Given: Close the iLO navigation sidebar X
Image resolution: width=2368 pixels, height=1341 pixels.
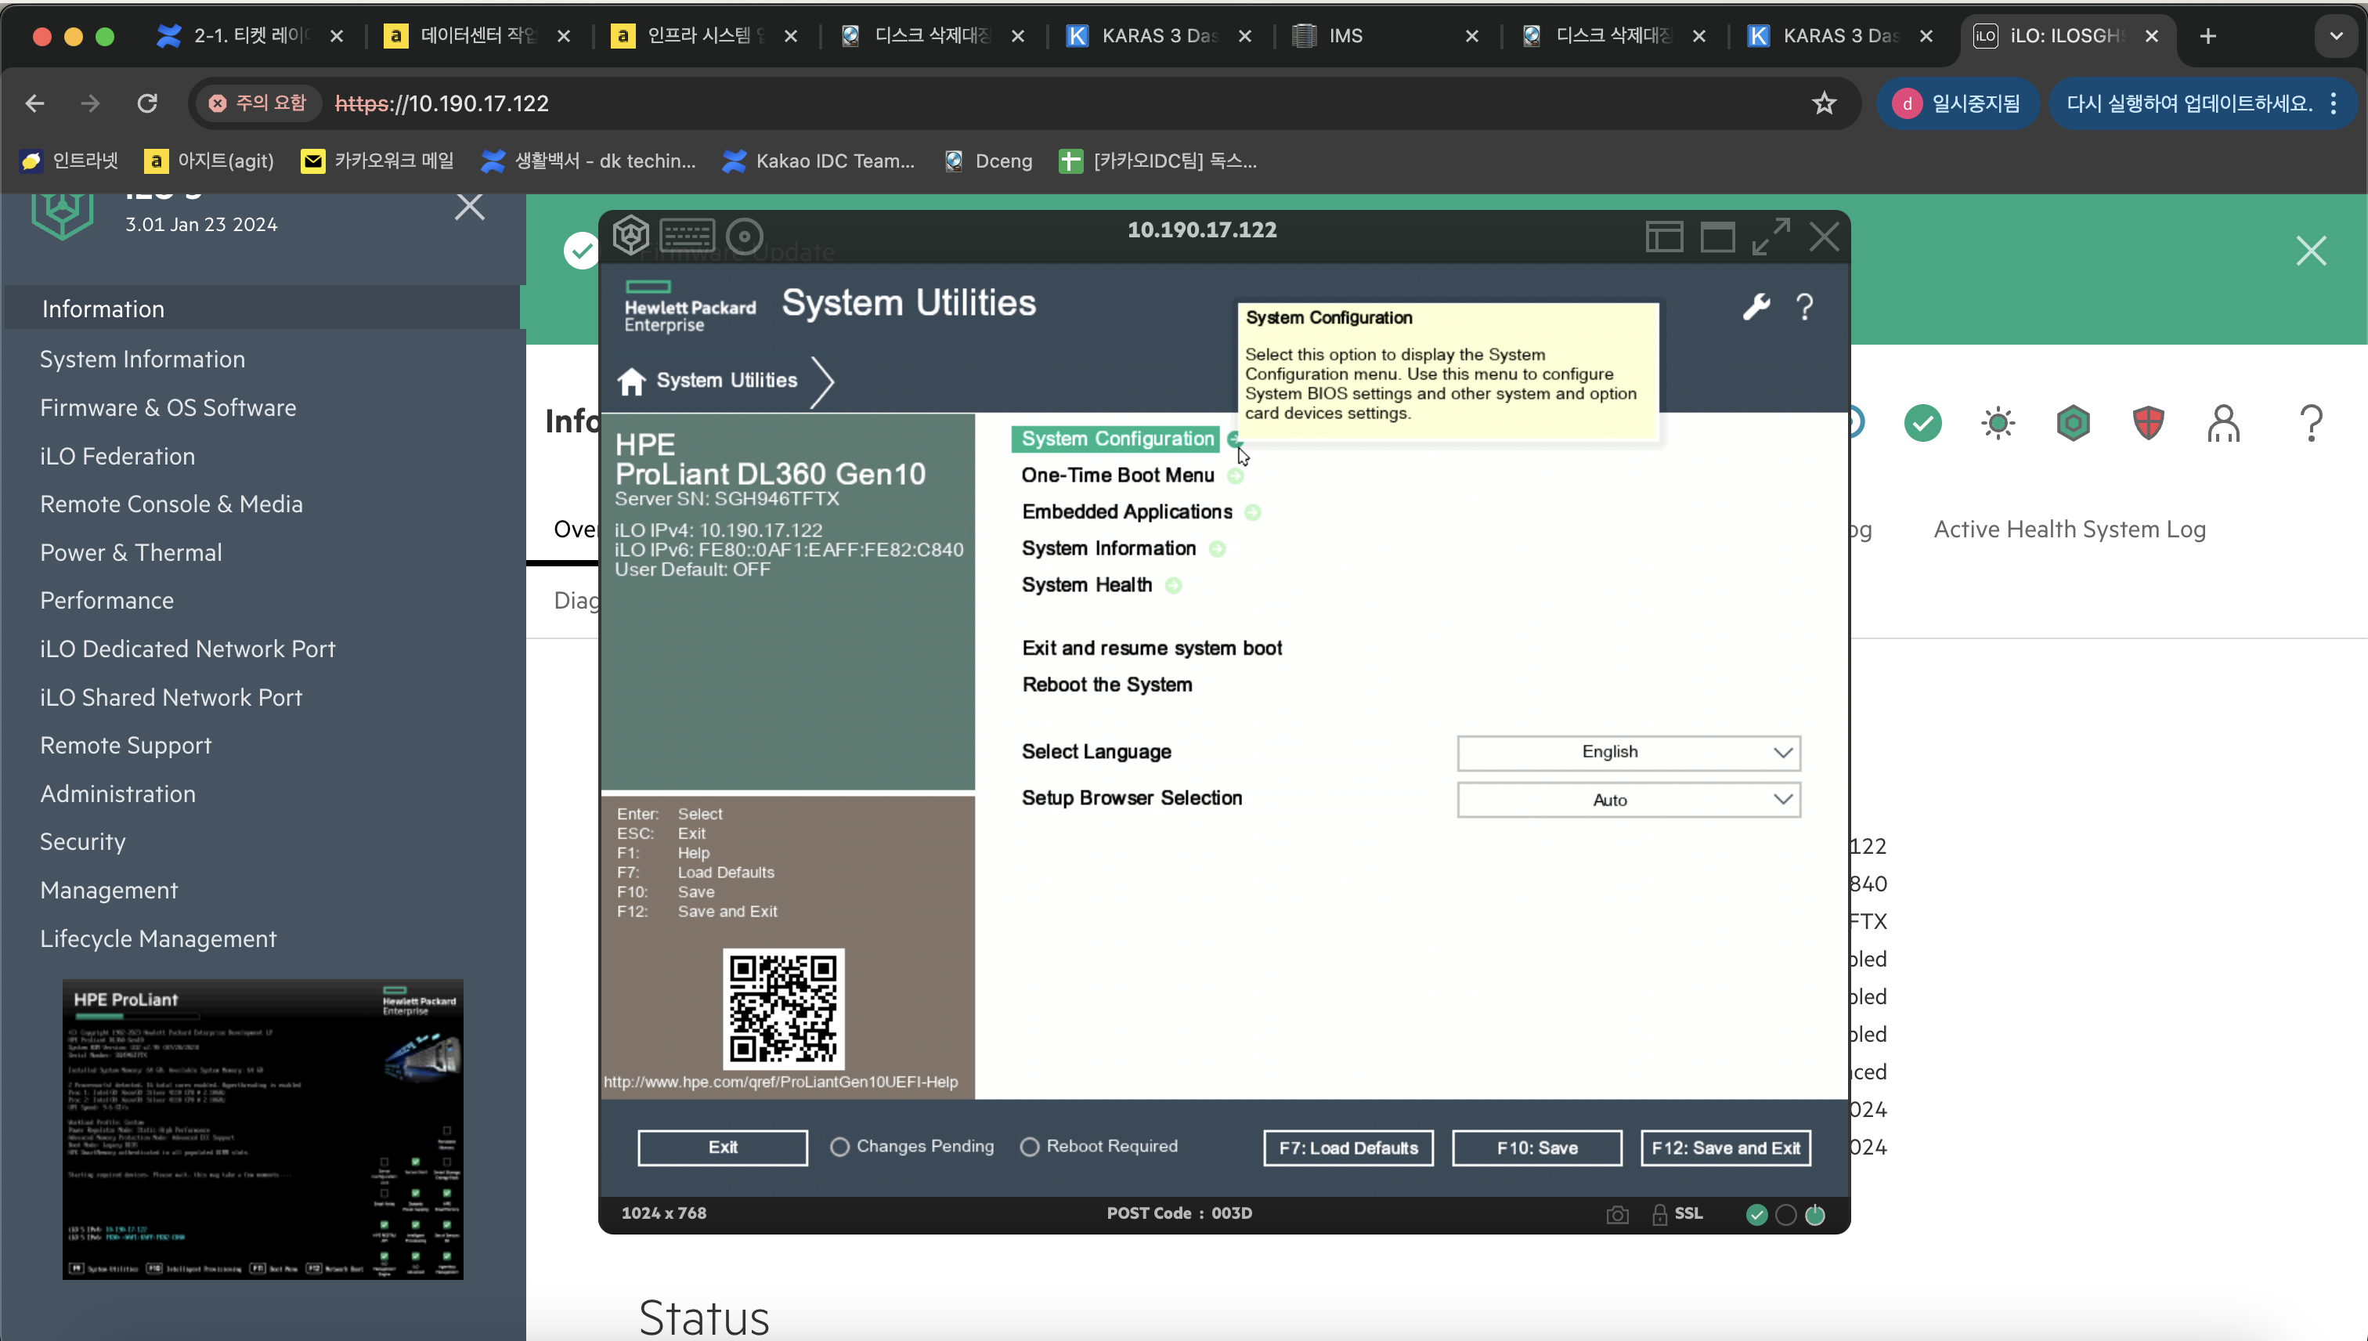Looking at the screenshot, I should (x=470, y=206).
